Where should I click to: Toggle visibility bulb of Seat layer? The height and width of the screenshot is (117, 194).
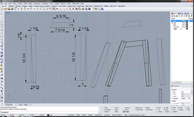coord(183,23)
